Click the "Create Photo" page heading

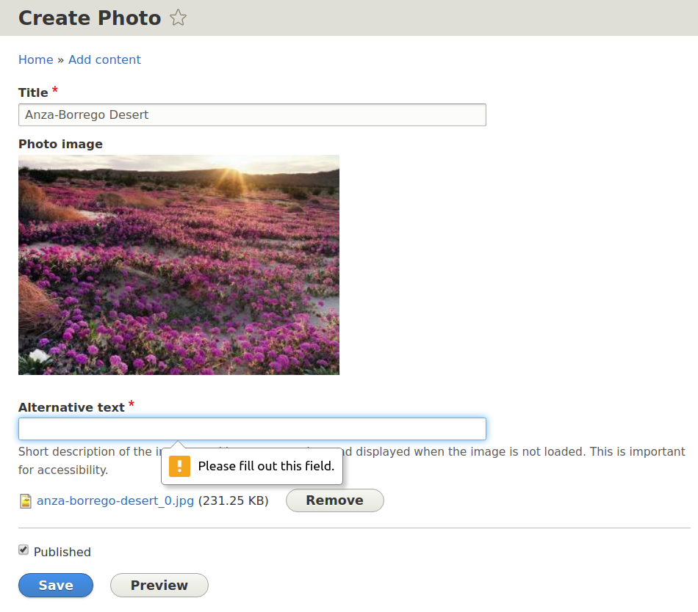[x=90, y=18]
